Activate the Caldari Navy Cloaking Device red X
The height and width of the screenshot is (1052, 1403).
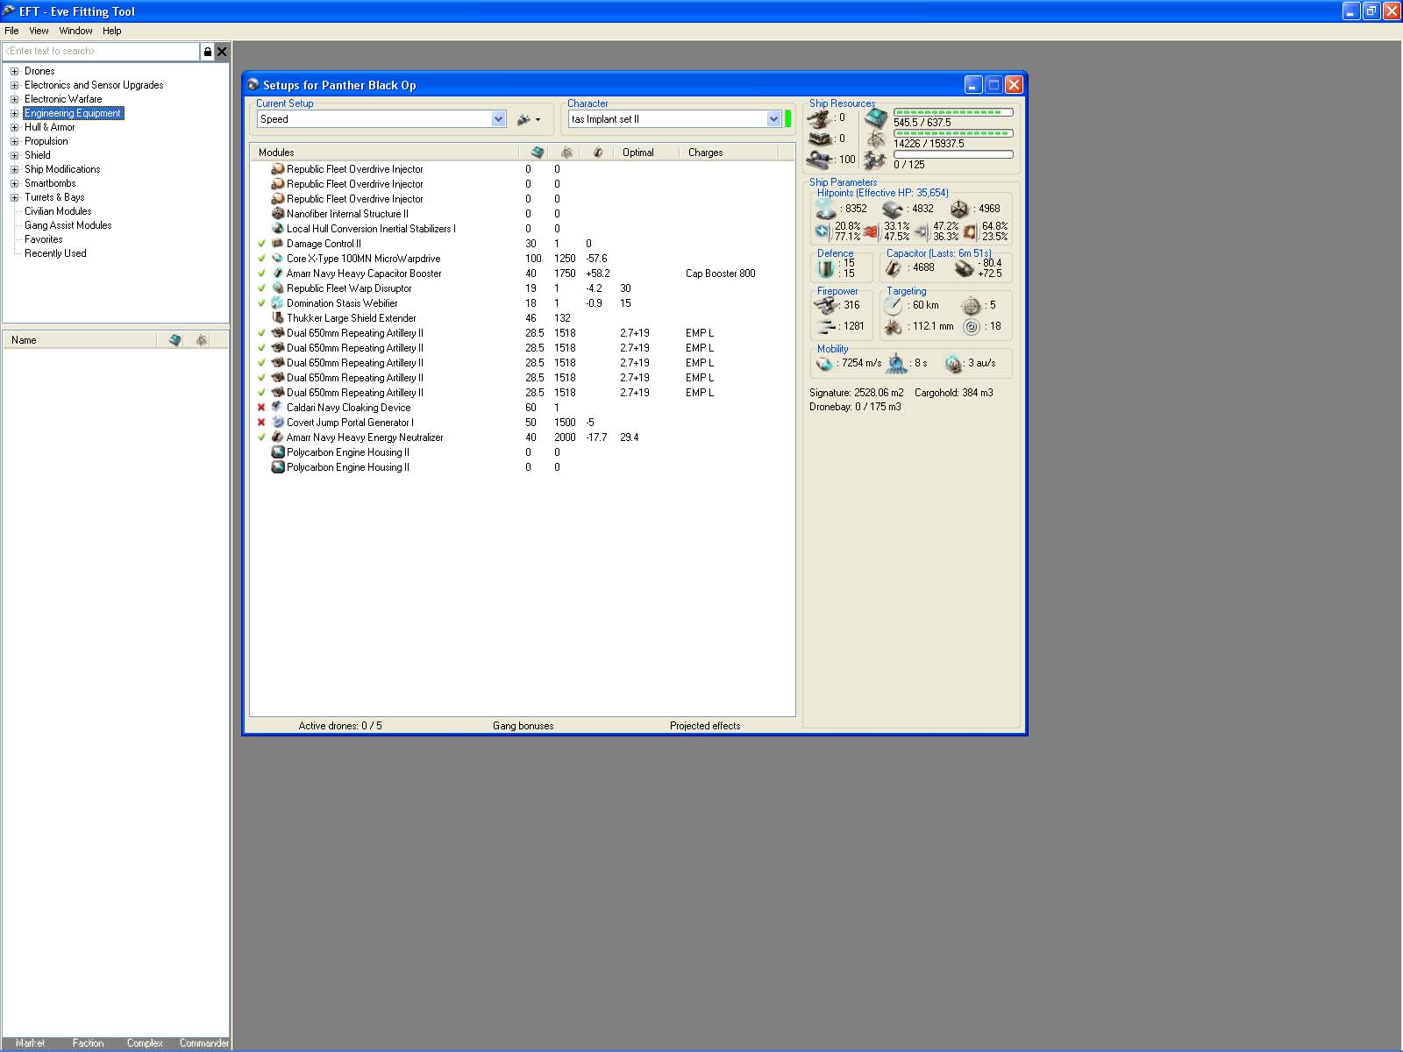(x=261, y=408)
